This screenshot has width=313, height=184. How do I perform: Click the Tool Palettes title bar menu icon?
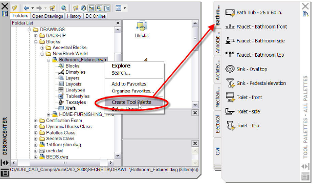305,14
